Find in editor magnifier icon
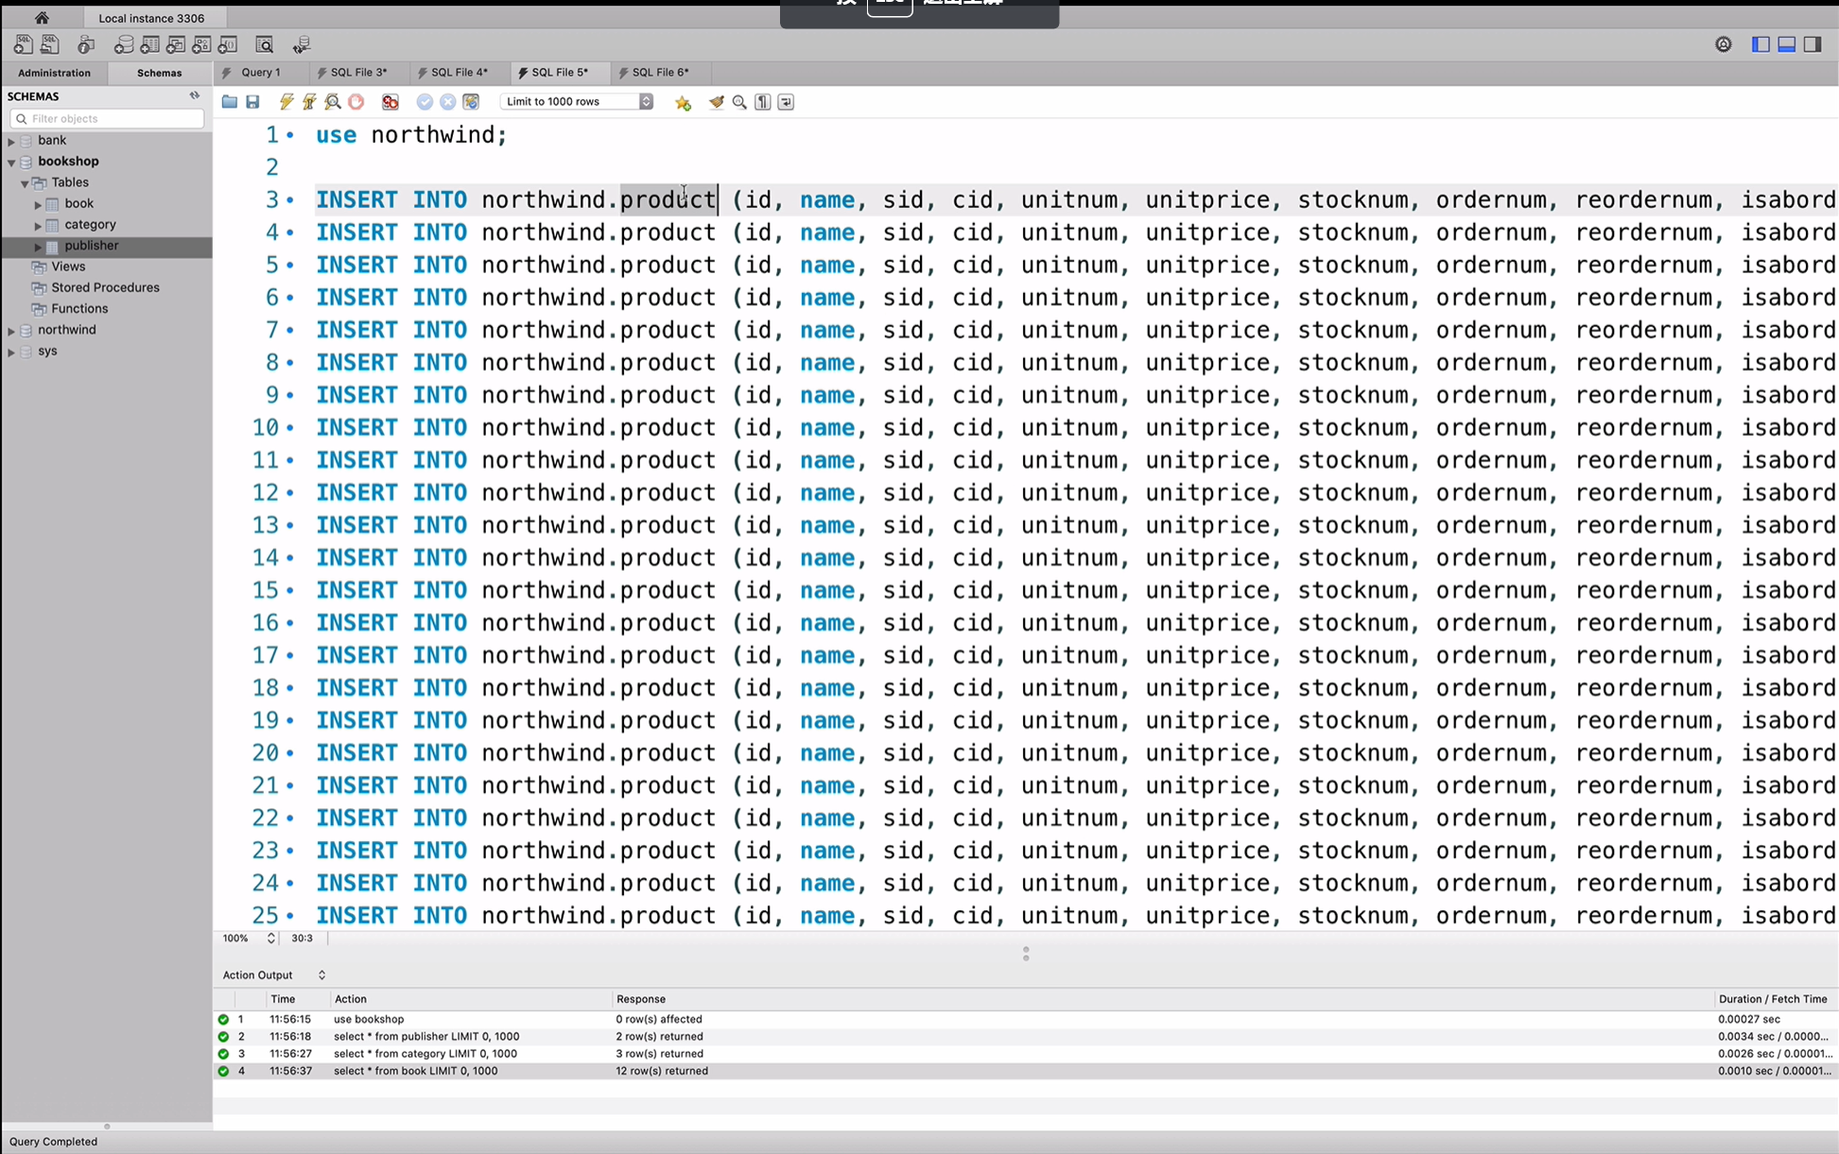1839x1154 pixels. tap(740, 102)
